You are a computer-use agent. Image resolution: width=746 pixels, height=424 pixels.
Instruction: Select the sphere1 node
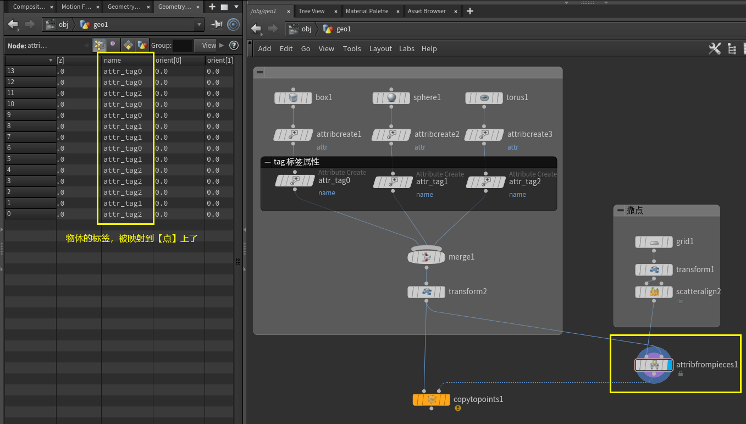[x=391, y=98]
